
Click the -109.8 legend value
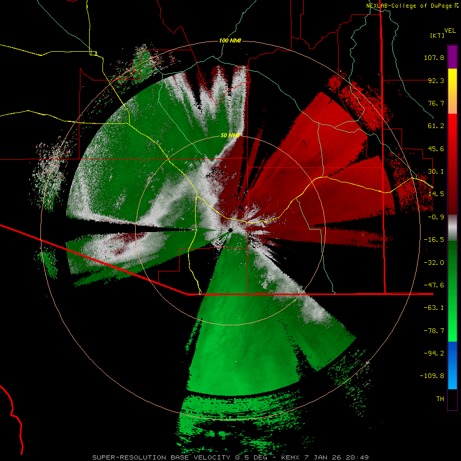[432, 376]
